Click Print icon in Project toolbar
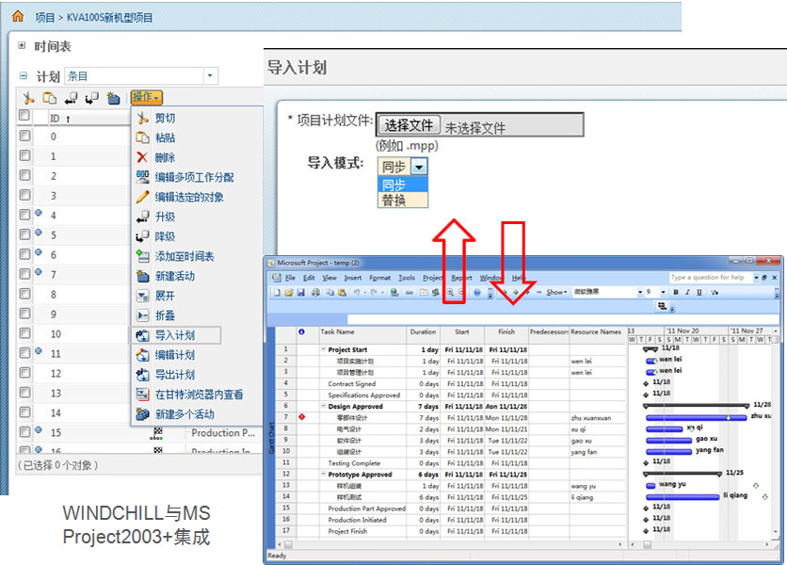The height and width of the screenshot is (565, 787). tap(315, 292)
